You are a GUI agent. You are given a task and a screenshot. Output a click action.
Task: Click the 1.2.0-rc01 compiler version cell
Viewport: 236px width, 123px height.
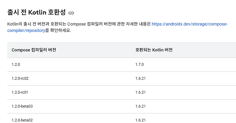(x=20, y=92)
